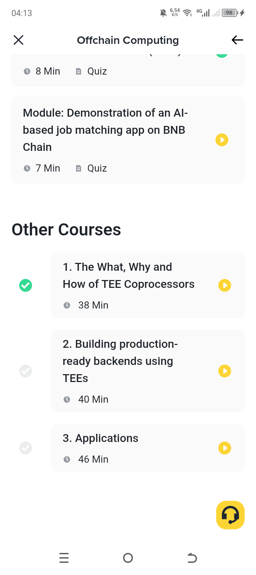Tap the Android home circle button
Image resolution: width=256 pixels, height=575 pixels.
click(x=128, y=558)
